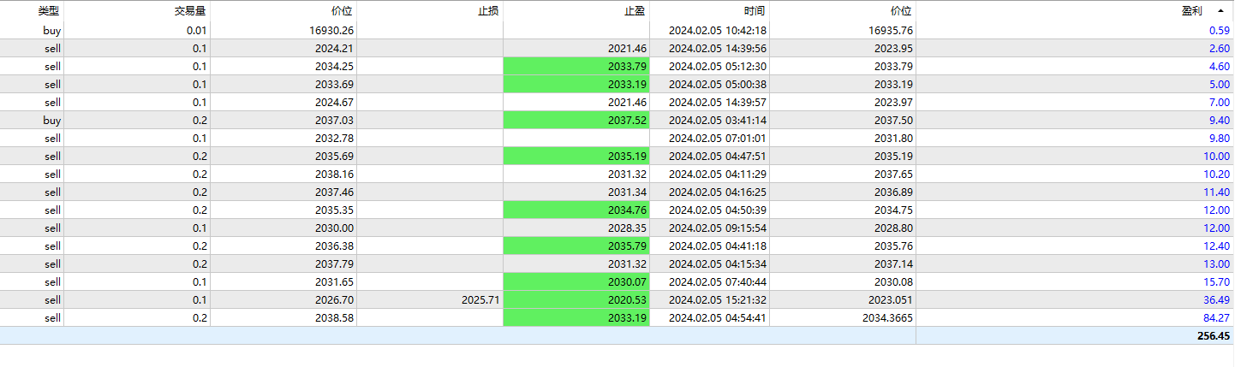Click close price 2037.65

[x=892, y=174]
